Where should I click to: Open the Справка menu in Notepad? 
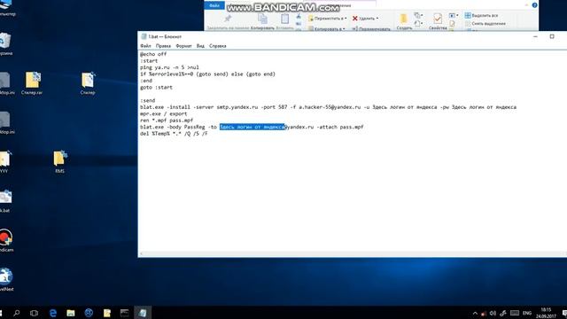(x=218, y=46)
